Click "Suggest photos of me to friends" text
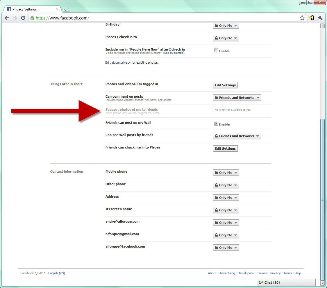The image size is (327, 288). (x=132, y=110)
